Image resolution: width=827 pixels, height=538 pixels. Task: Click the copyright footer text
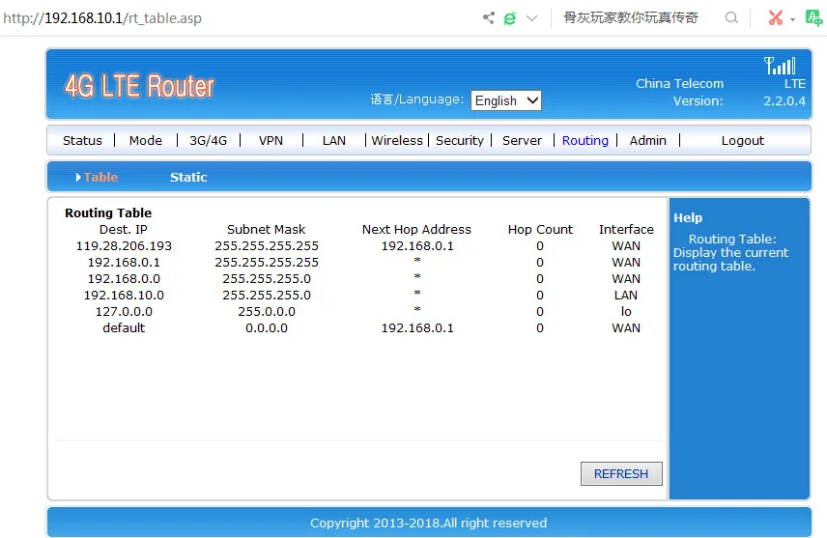[428, 523]
